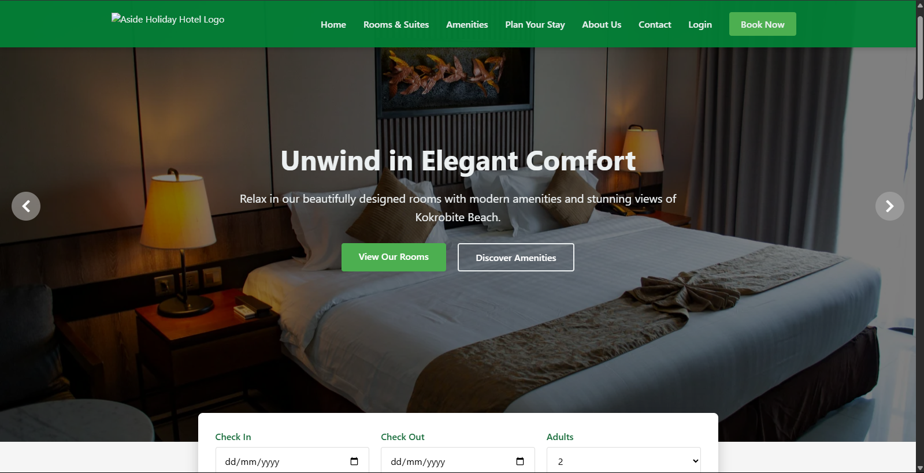Click the scrollbar up arrow

920,5
